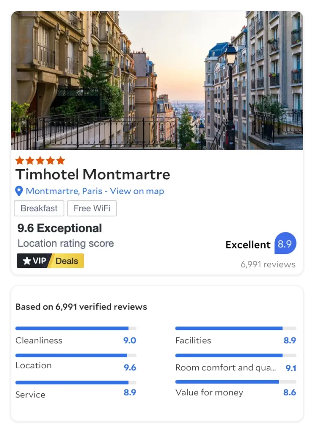The width and height of the screenshot is (314, 432).
Task: Open the Timhotel Montmartre hotel title
Action: click(x=93, y=174)
